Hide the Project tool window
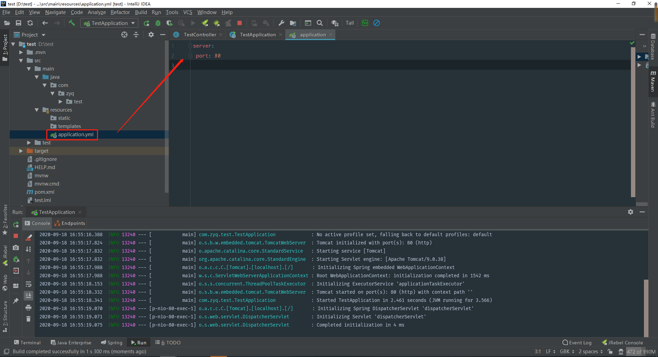Image resolution: width=658 pixels, height=357 pixels. tap(163, 35)
